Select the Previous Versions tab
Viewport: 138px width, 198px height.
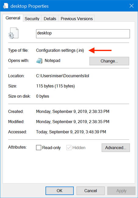77,19
